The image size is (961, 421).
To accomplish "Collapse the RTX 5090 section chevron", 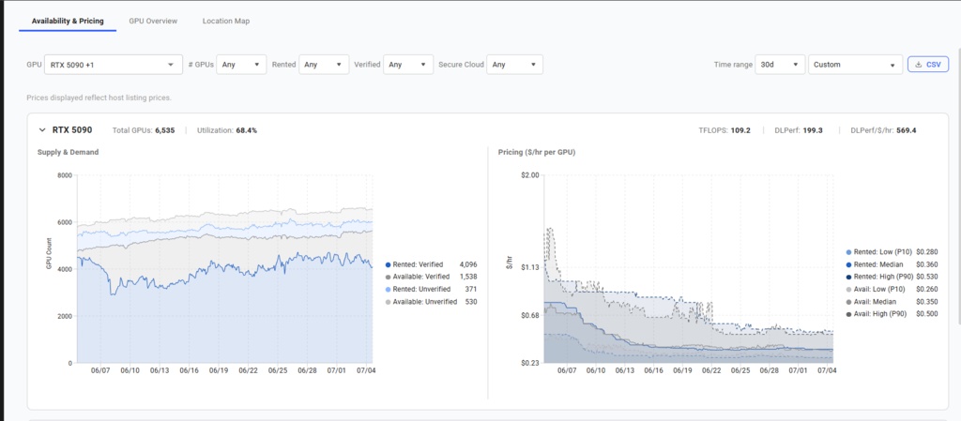I will [42, 129].
